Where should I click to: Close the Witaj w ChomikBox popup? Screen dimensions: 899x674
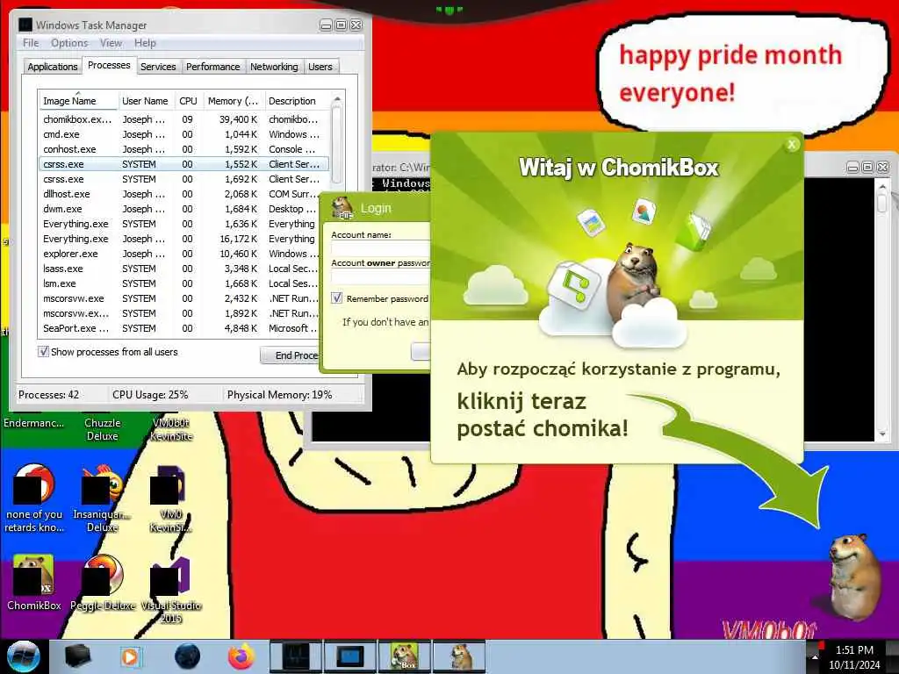tap(792, 145)
